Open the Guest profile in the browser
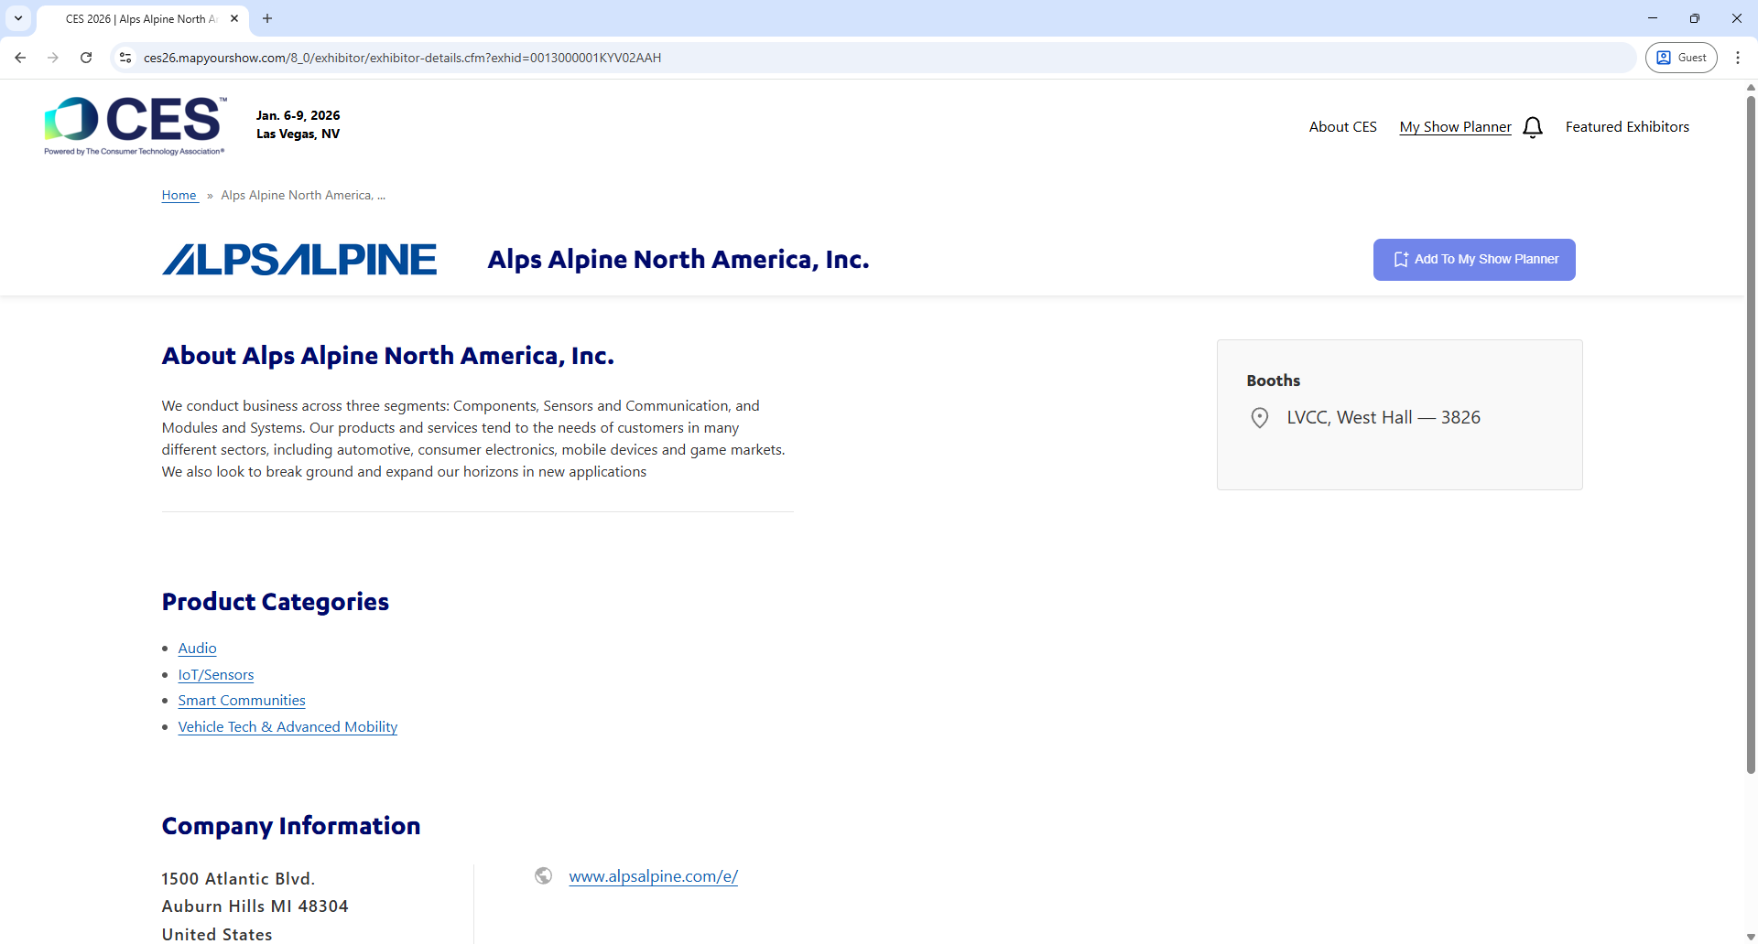Screen dimensions: 1758x944 tap(1681, 57)
